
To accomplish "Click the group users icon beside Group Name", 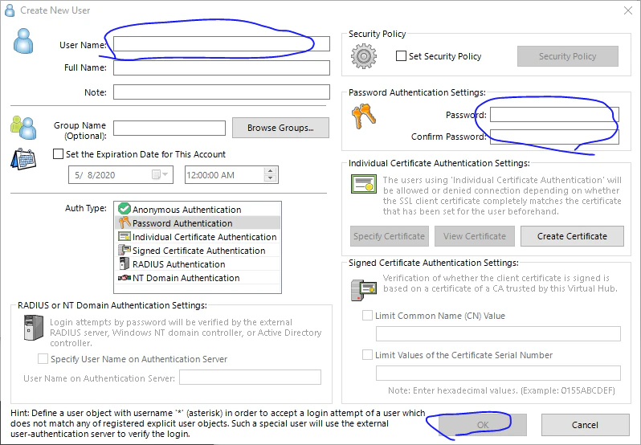I will [x=23, y=128].
